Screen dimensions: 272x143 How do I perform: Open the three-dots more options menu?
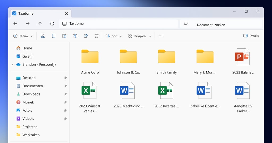160,36
